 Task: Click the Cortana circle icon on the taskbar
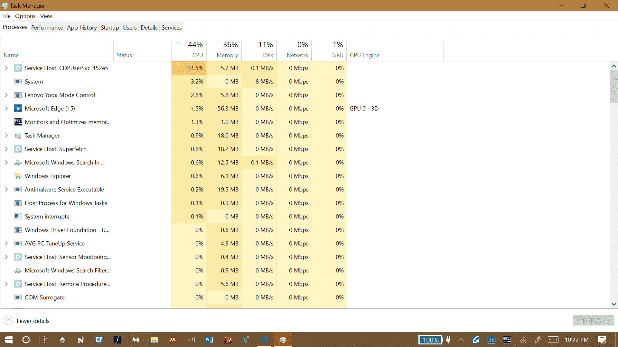26,340
